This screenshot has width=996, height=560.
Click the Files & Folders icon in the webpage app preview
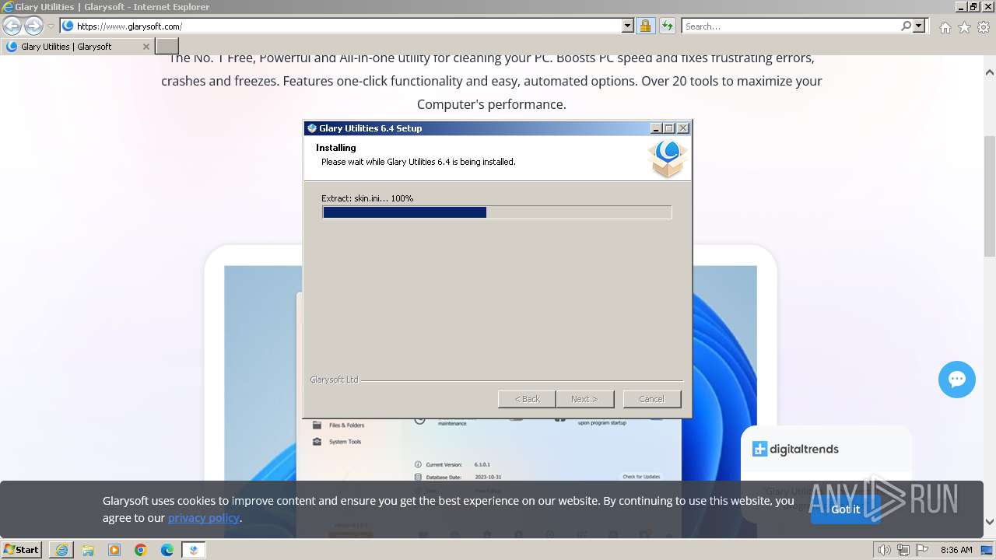tap(317, 425)
